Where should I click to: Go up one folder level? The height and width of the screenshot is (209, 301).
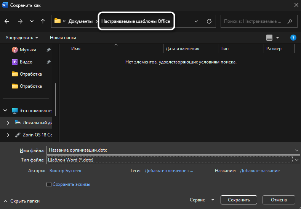tap(43, 21)
